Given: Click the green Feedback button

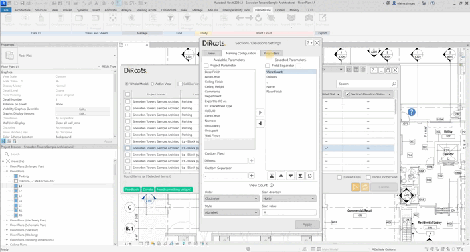Looking at the screenshot, I should coord(132,190).
